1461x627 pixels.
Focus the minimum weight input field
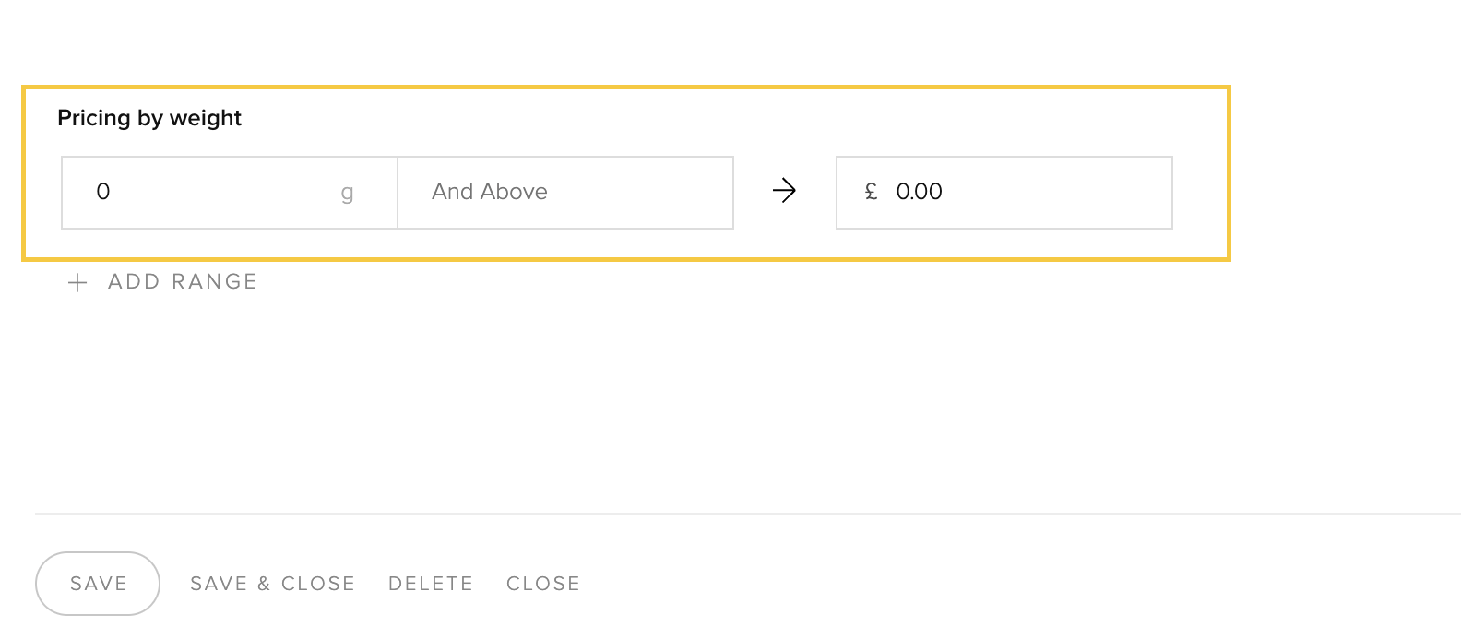pos(212,192)
